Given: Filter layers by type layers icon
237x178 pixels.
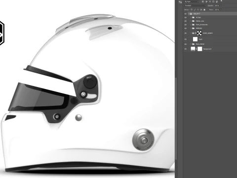Looking at the screenshot, I should click(x=210, y=1).
